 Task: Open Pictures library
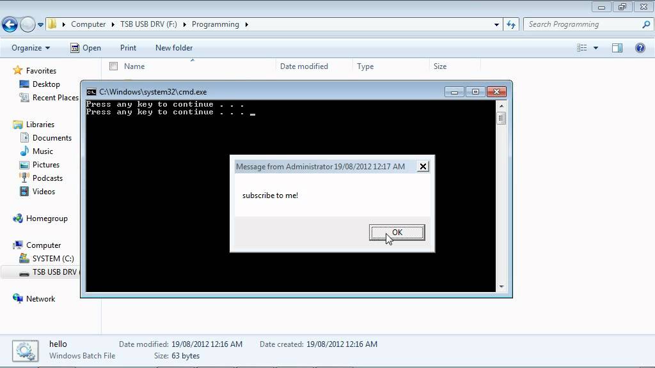click(46, 164)
